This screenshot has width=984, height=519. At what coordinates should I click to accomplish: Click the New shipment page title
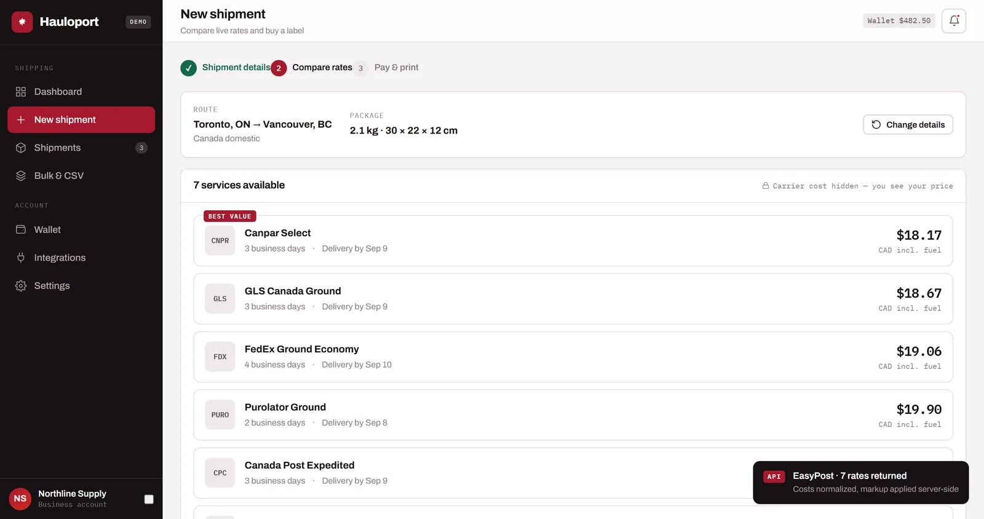(x=223, y=14)
